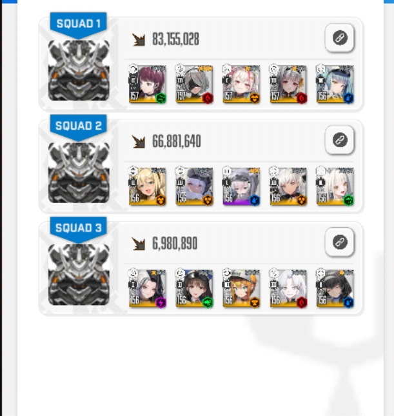Open Squad 3 boss portrait
The height and width of the screenshot is (416, 394).
click(79, 275)
